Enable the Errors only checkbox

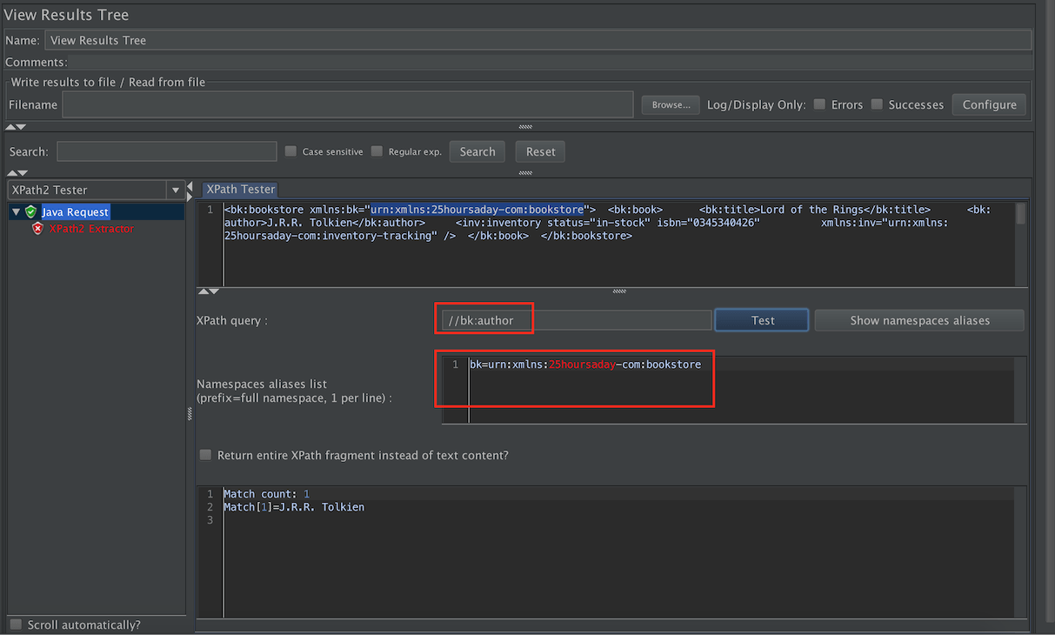[x=819, y=104]
